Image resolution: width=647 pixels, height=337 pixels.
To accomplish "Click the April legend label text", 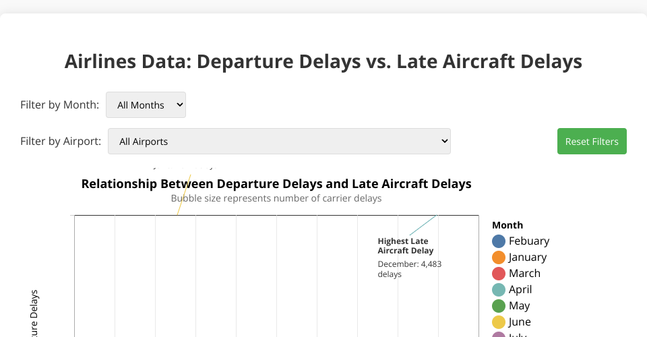I will pyautogui.click(x=520, y=290).
